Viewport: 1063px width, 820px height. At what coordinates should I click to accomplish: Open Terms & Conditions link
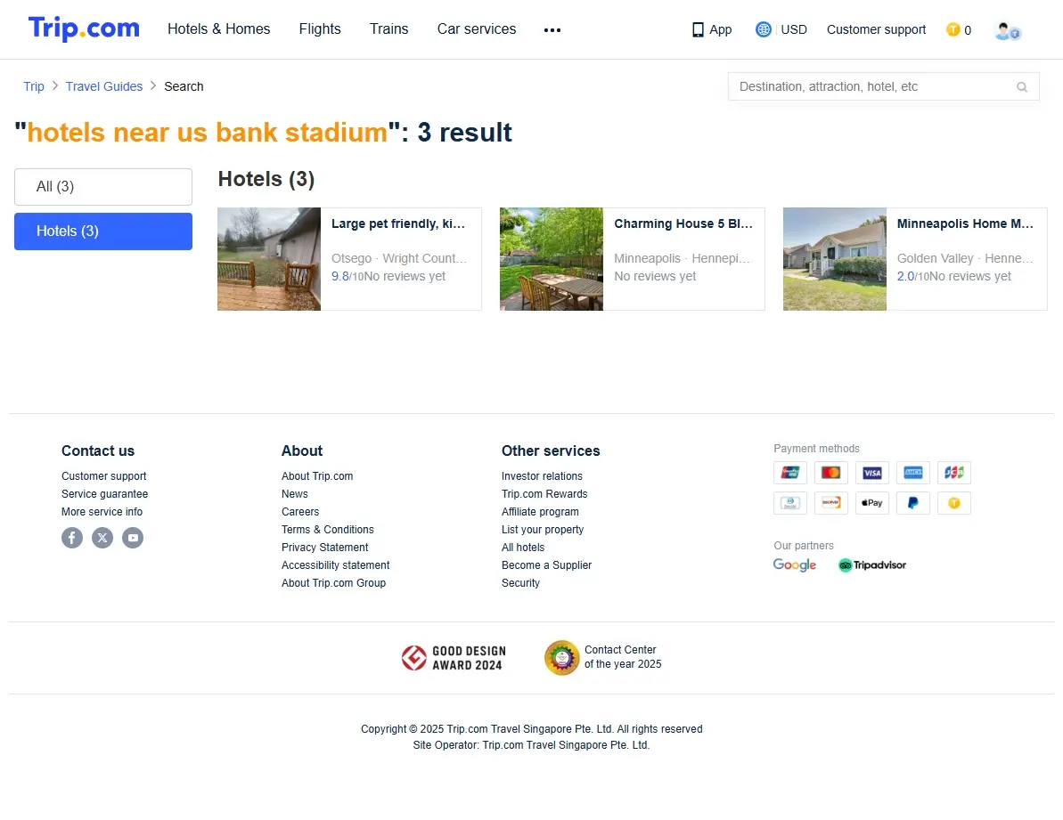(327, 530)
